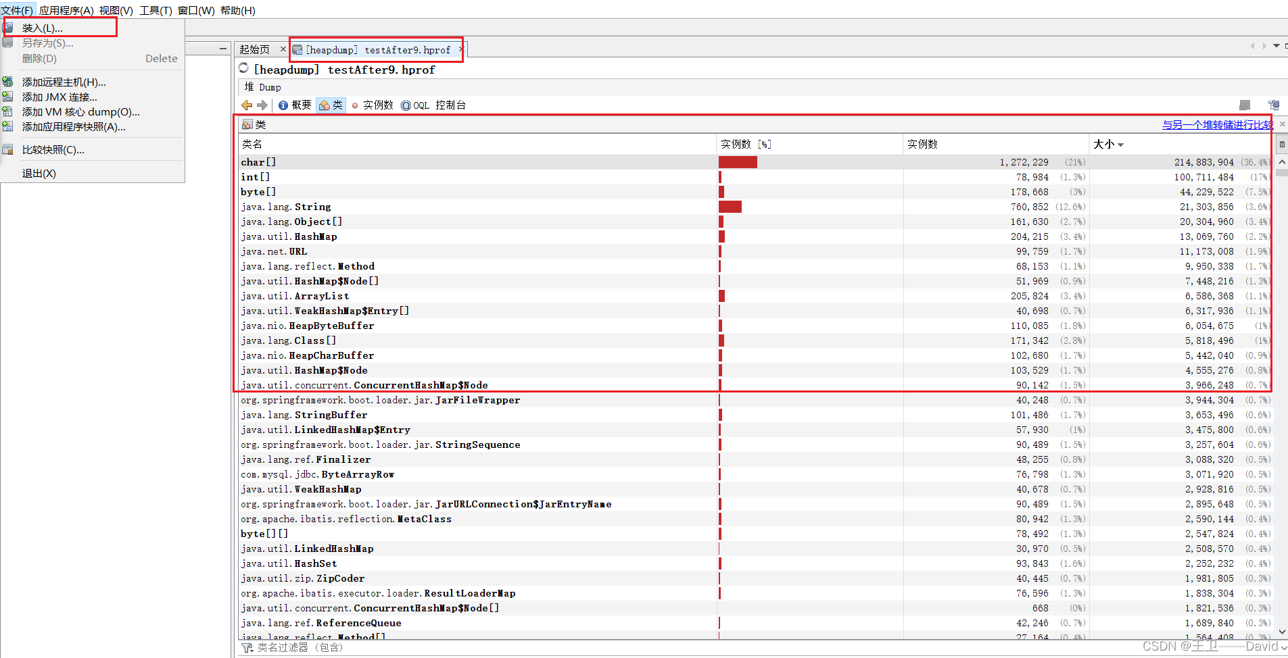This screenshot has width=1288, height=658.
Task: Select the JarURLConnection$JarEntryName row
Action: coord(755,504)
